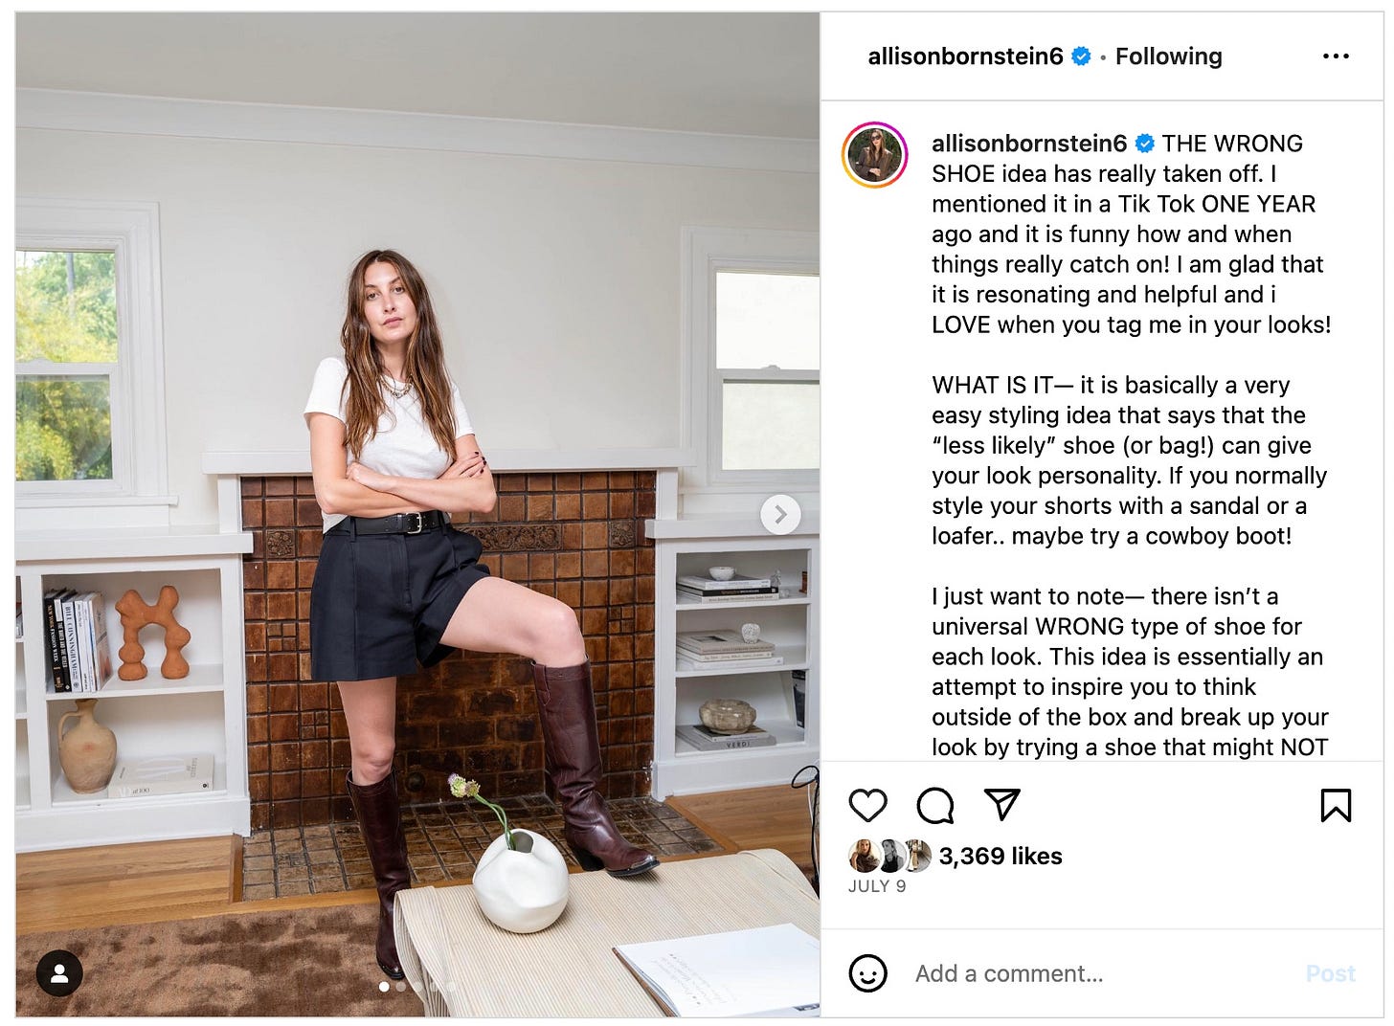This screenshot has height=1026, width=1394.
Task: Advance to the next photo with arrow
Action: [780, 515]
